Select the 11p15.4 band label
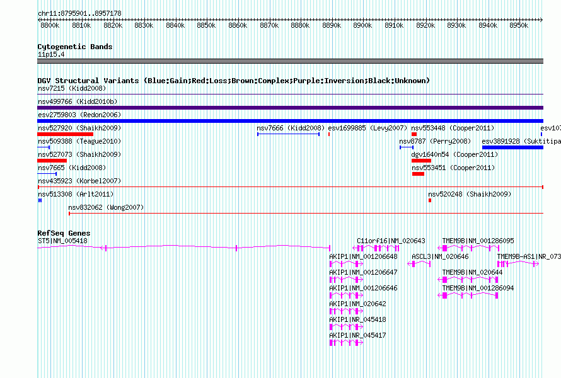This screenshot has width=561, height=378. (x=51, y=54)
